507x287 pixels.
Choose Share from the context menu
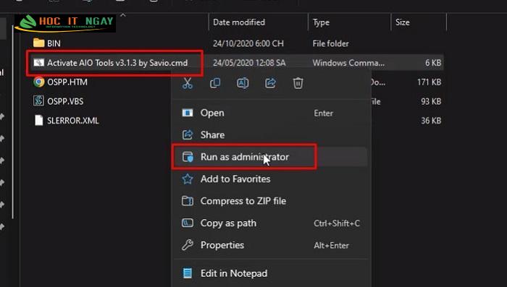coord(271,135)
